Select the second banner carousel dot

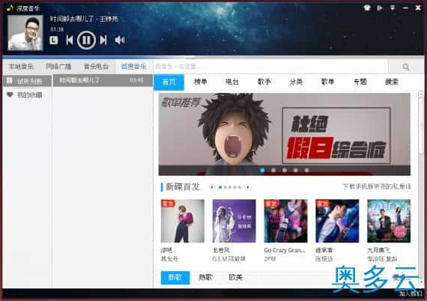[x=273, y=170]
